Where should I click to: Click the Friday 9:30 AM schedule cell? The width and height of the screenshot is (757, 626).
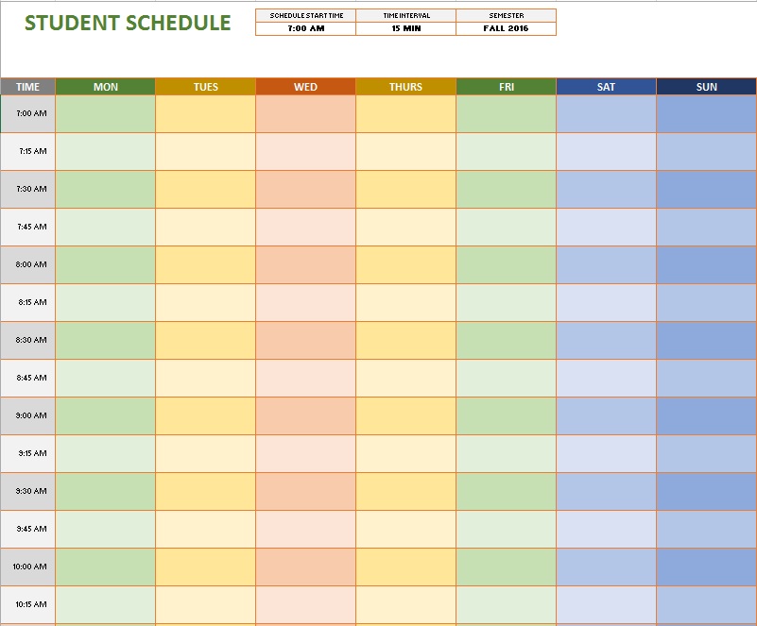[506, 491]
